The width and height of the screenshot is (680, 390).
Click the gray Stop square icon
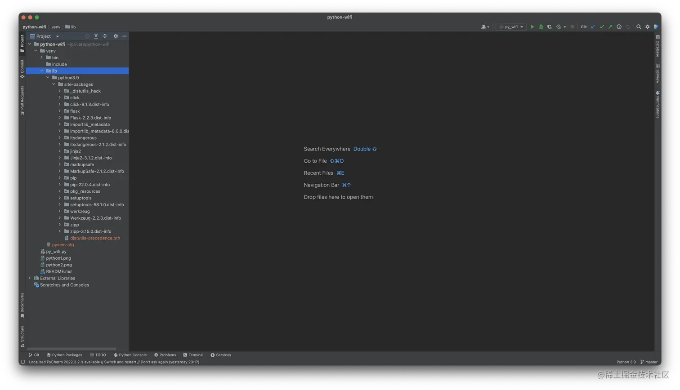coord(572,27)
